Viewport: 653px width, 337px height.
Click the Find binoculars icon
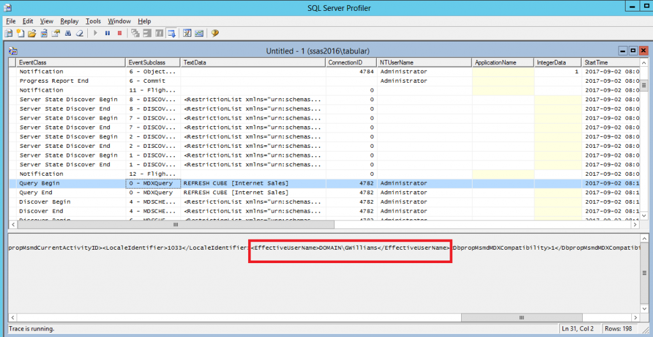coord(68,33)
